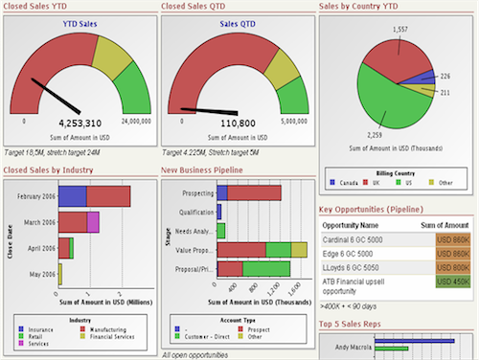Click February 2006 Manufacturing red bar segment
The height and width of the screenshot is (360, 479).
[108, 196]
